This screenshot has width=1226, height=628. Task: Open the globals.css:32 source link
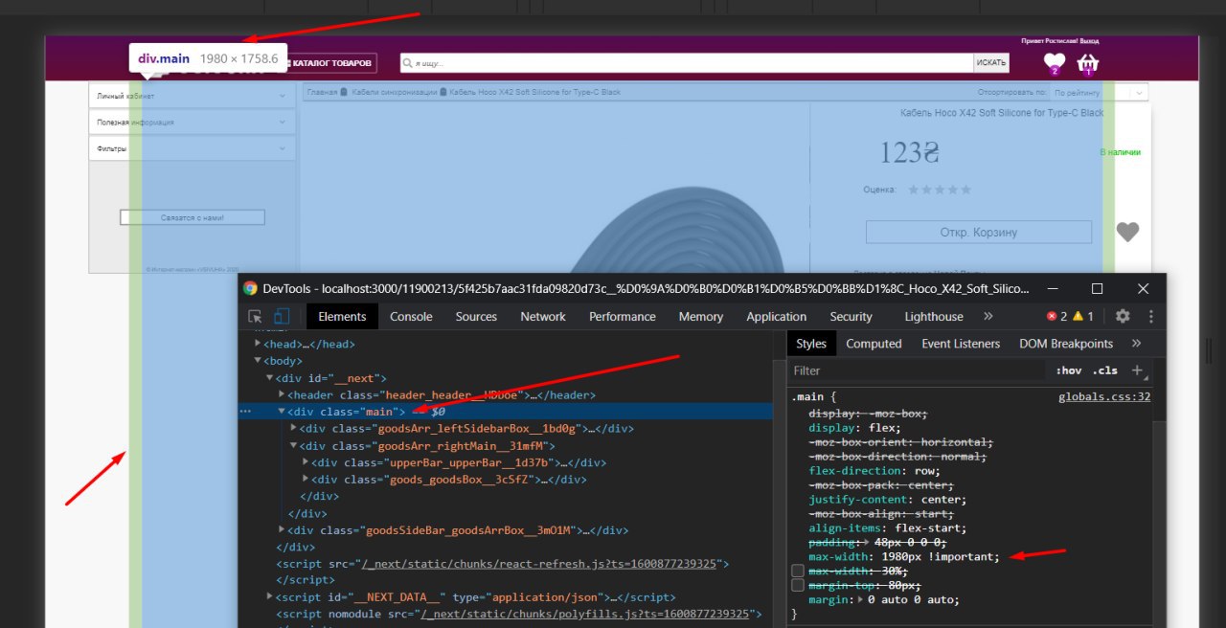click(1104, 396)
